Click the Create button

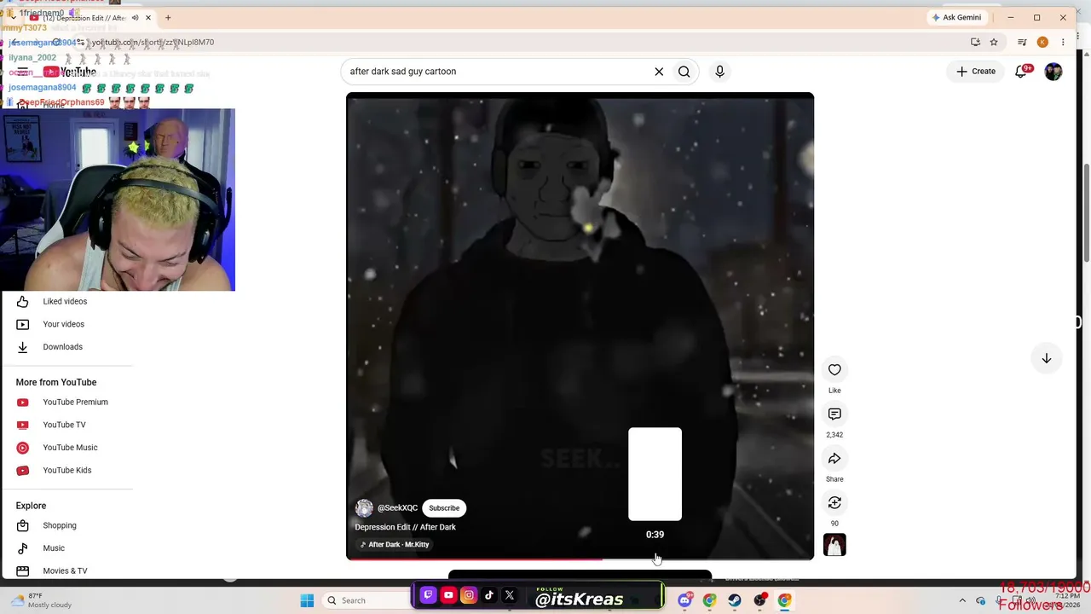[x=976, y=72]
